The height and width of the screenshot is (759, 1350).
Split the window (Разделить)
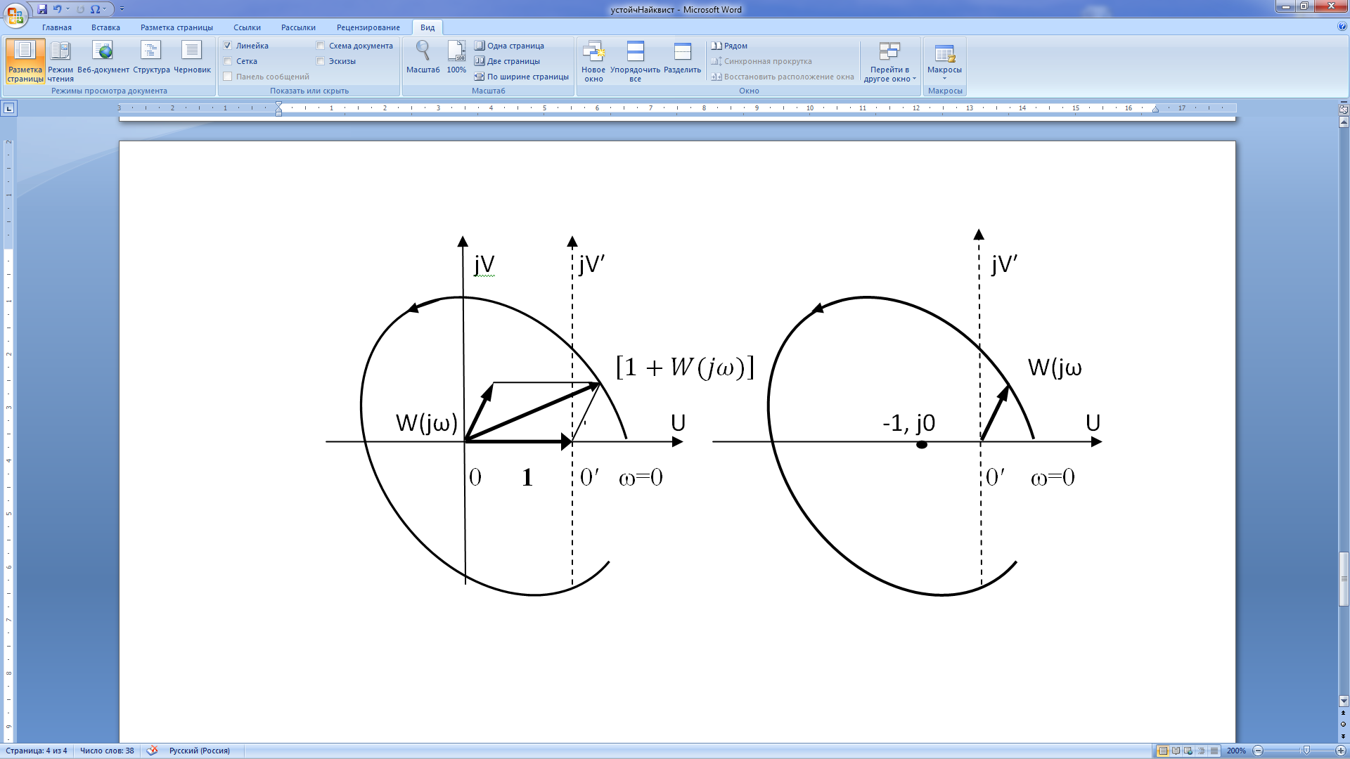[682, 58]
